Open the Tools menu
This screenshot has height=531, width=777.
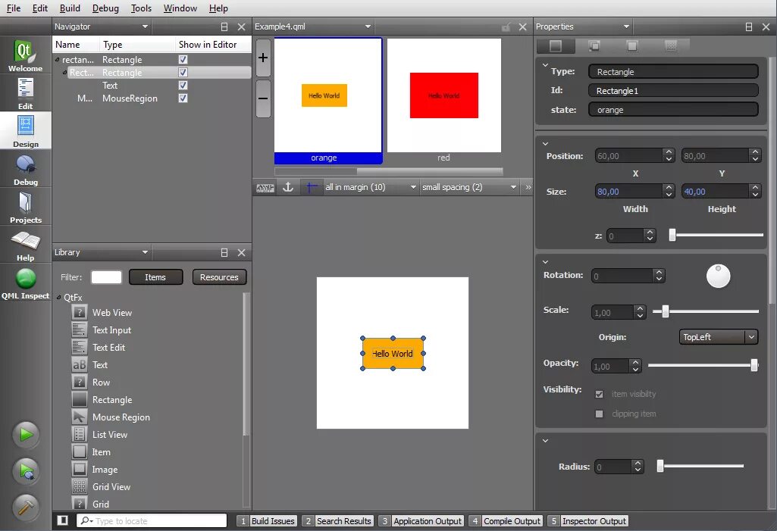(141, 8)
